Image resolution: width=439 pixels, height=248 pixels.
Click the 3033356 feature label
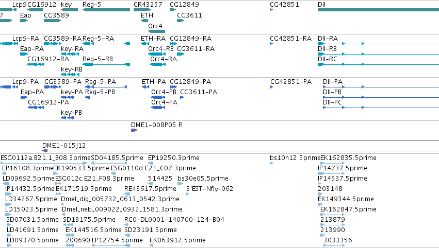(x=338, y=240)
